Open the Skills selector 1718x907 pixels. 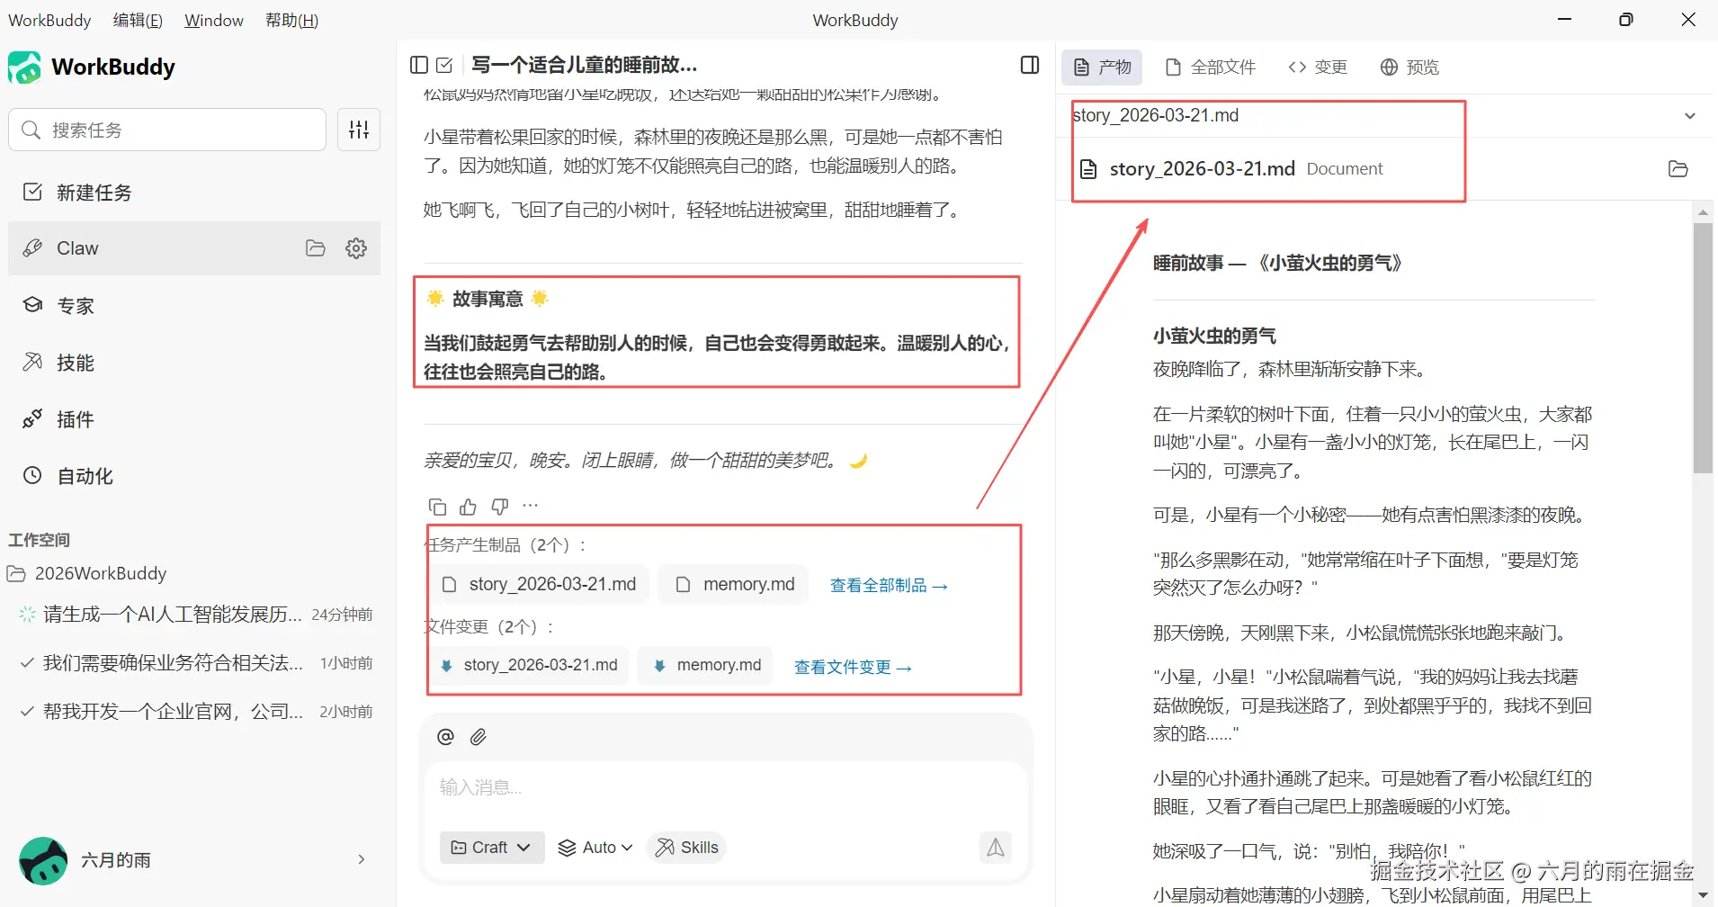[x=687, y=848]
